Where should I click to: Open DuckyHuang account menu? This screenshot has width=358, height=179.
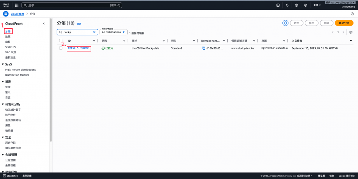[348, 7]
